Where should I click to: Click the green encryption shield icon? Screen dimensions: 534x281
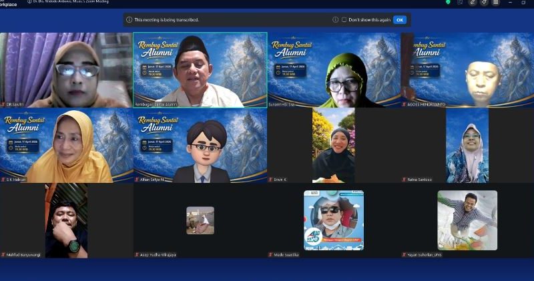tap(448, 2)
